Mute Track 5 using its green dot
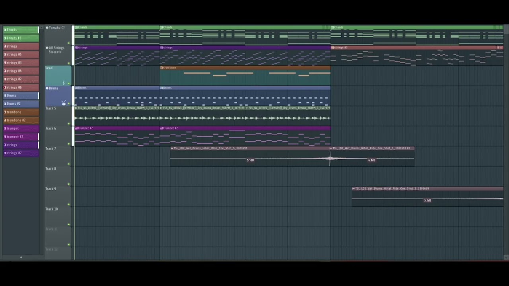The height and width of the screenshot is (286, 509). (x=69, y=124)
